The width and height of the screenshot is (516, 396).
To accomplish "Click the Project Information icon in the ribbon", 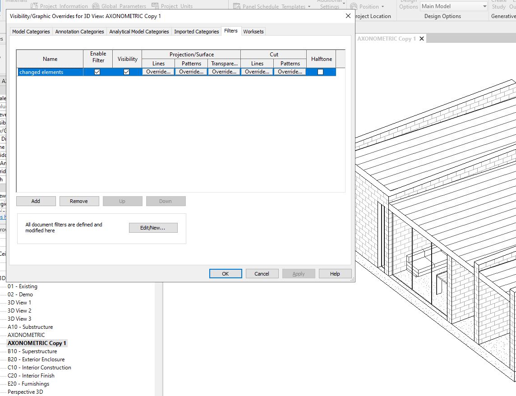I will click(35, 6).
